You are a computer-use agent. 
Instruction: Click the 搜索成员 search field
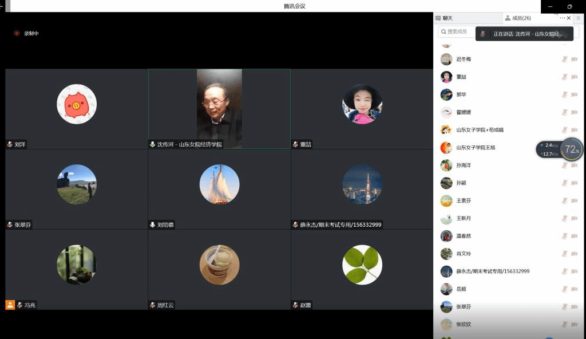point(457,31)
